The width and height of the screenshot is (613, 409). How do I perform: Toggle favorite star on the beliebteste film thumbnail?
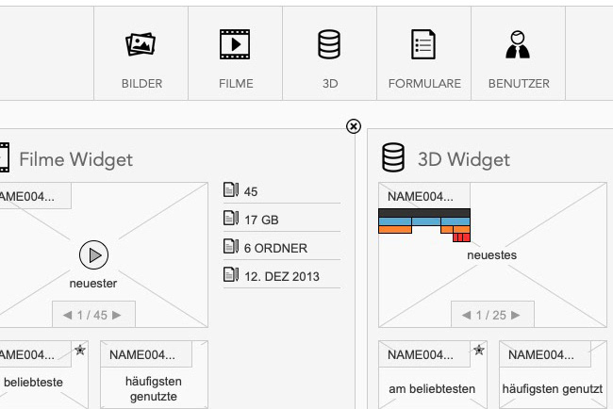coord(80,351)
